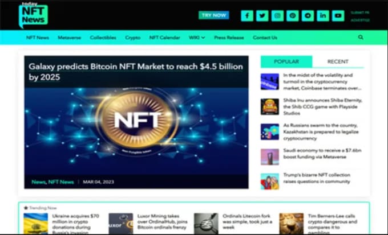The width and height of the screenshot is (388, 235).
Task: Open the Galaxy predicts Bitcoin NFT headline
Action: tap(136, 72)
